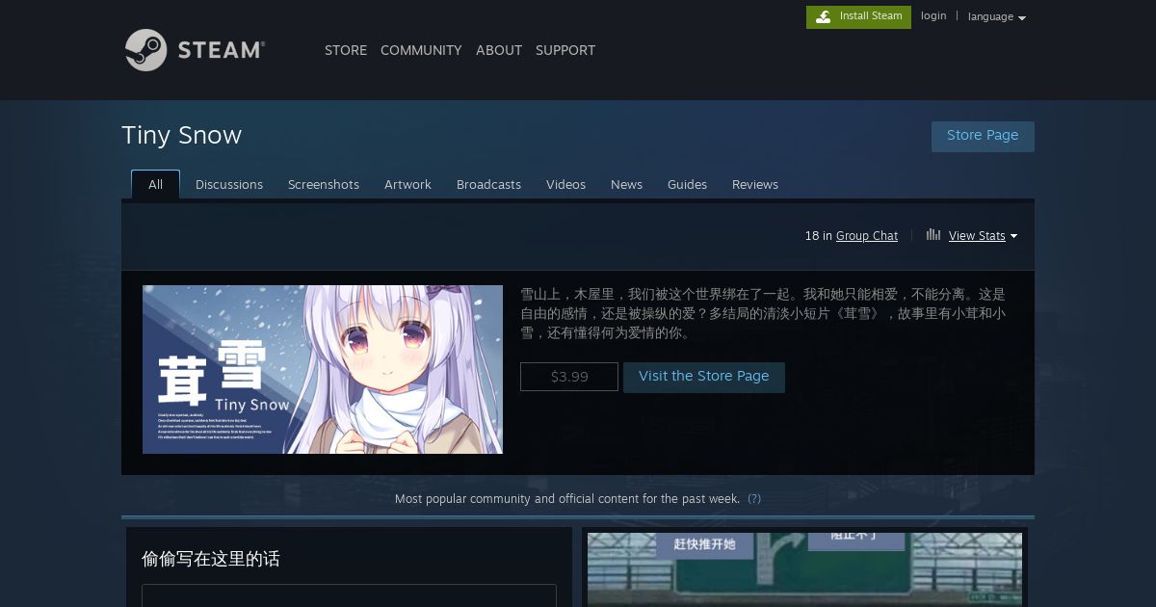Click the 'Most popular community and official content' text
Viewport: 1156px width, 607px height.
click(x=567, y=499)
